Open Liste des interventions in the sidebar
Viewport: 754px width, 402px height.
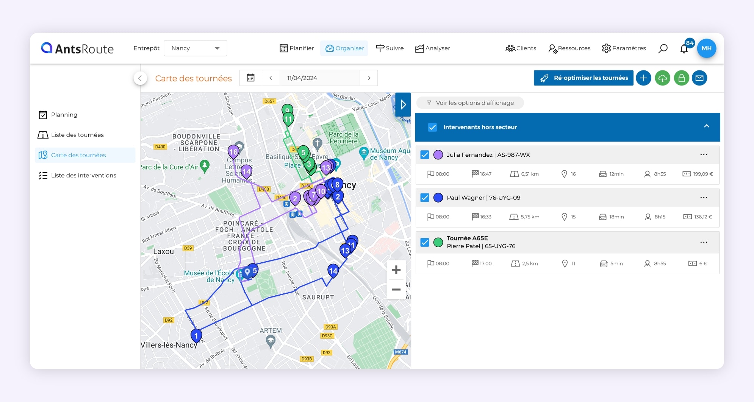coord(83,175)
